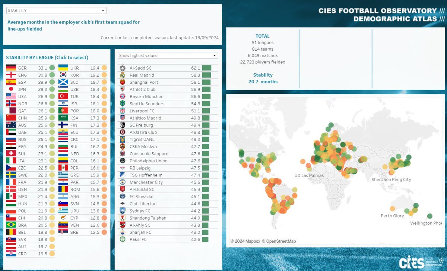Click the Real Madrid club crest

(123, 75)
